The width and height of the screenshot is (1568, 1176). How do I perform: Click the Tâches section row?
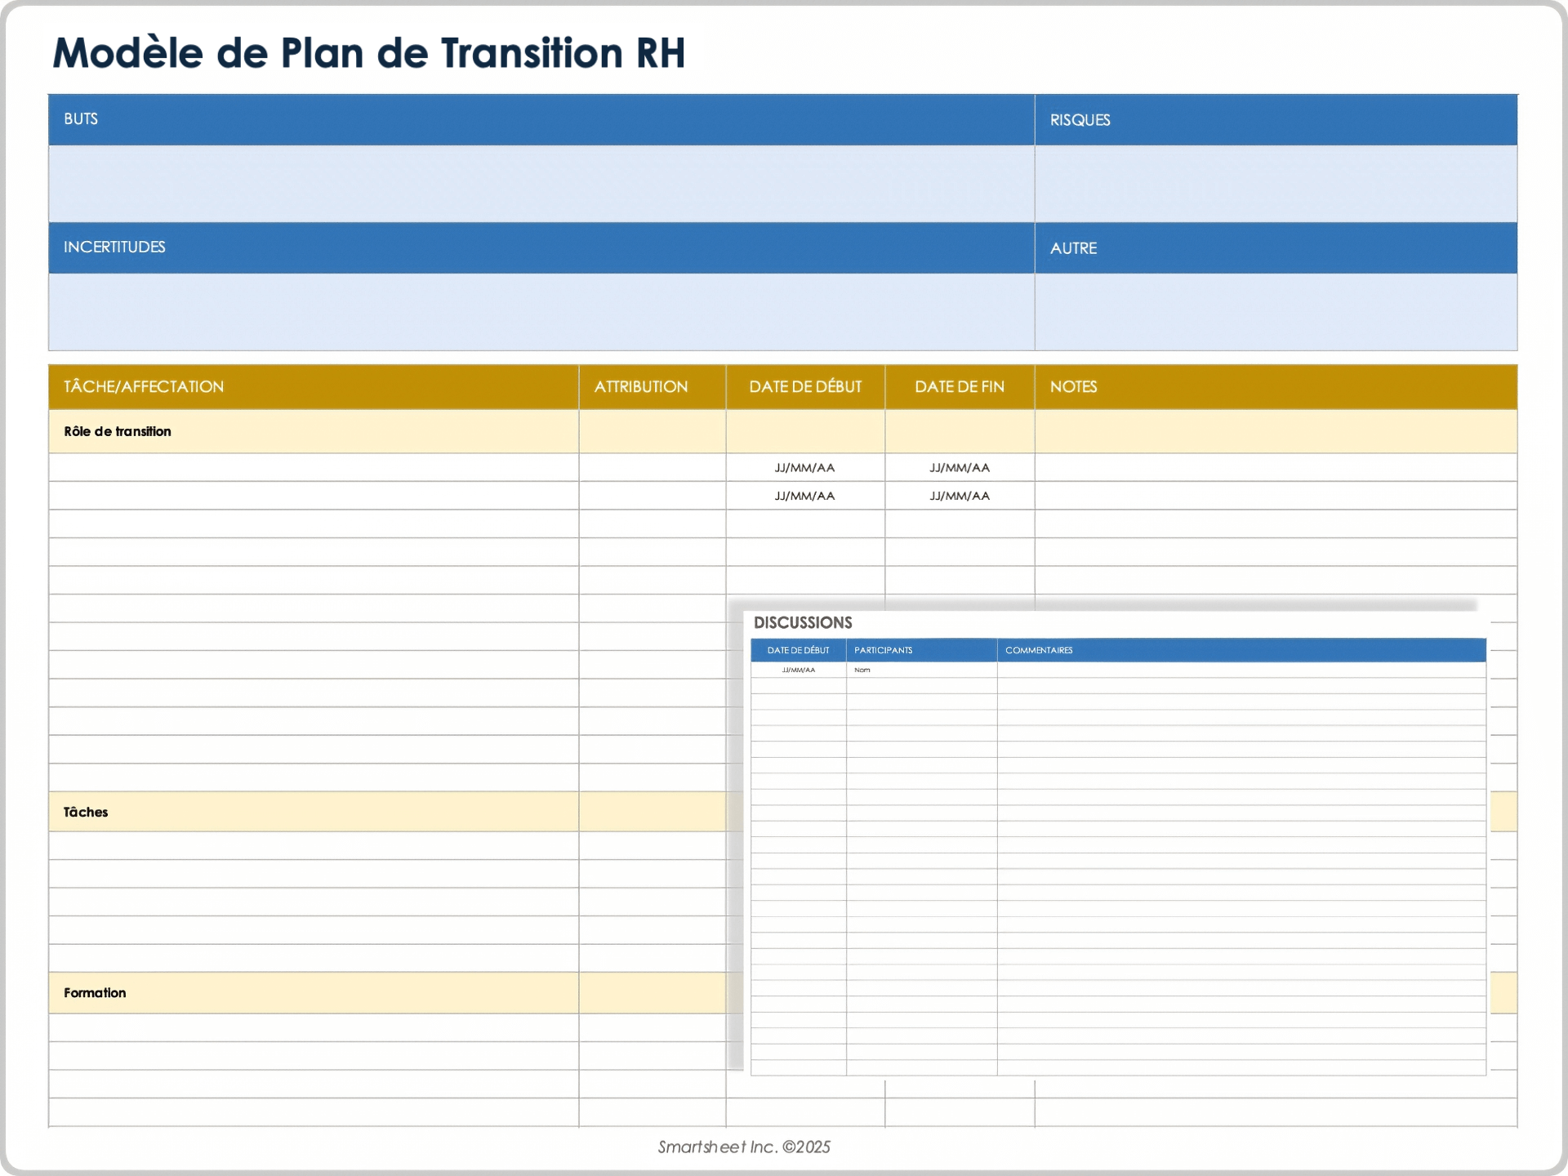(85, 812)
